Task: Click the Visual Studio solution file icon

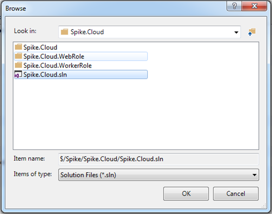Action: click(x=18, y=74)
